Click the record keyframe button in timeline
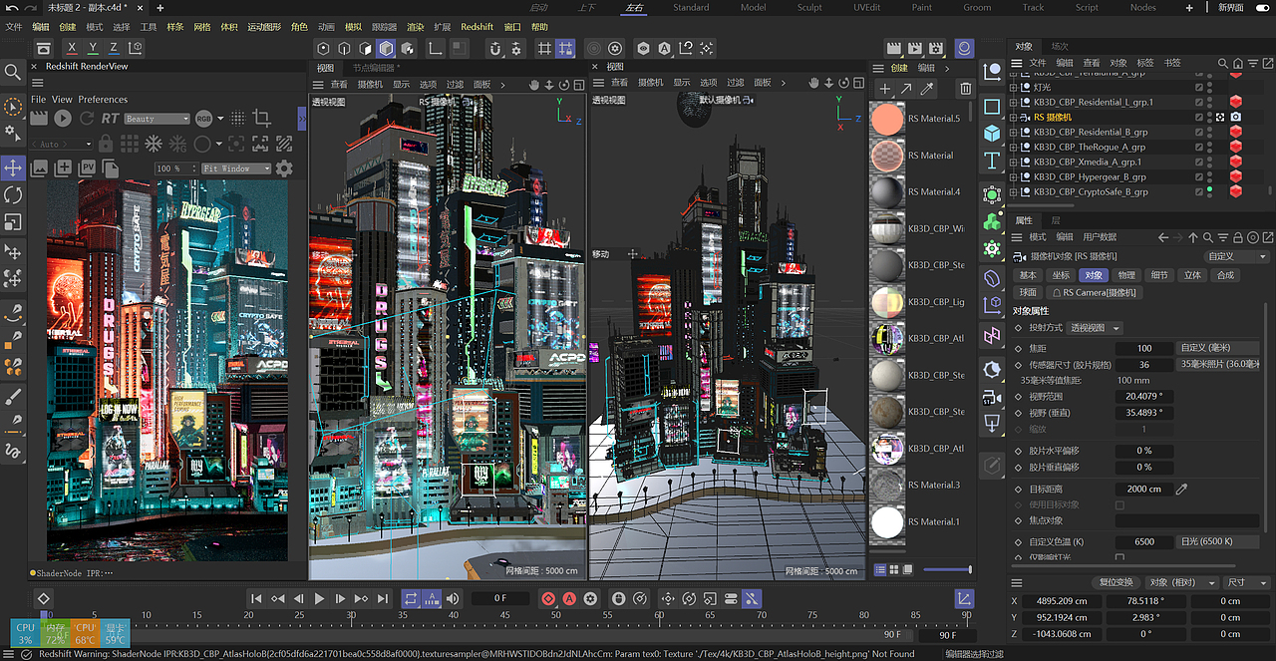The height and width of the screenshot is (661, 1276). 547,598
